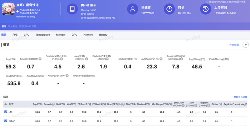Click help icon beside Avg(Power) [mW]

(x=67, y=76)
